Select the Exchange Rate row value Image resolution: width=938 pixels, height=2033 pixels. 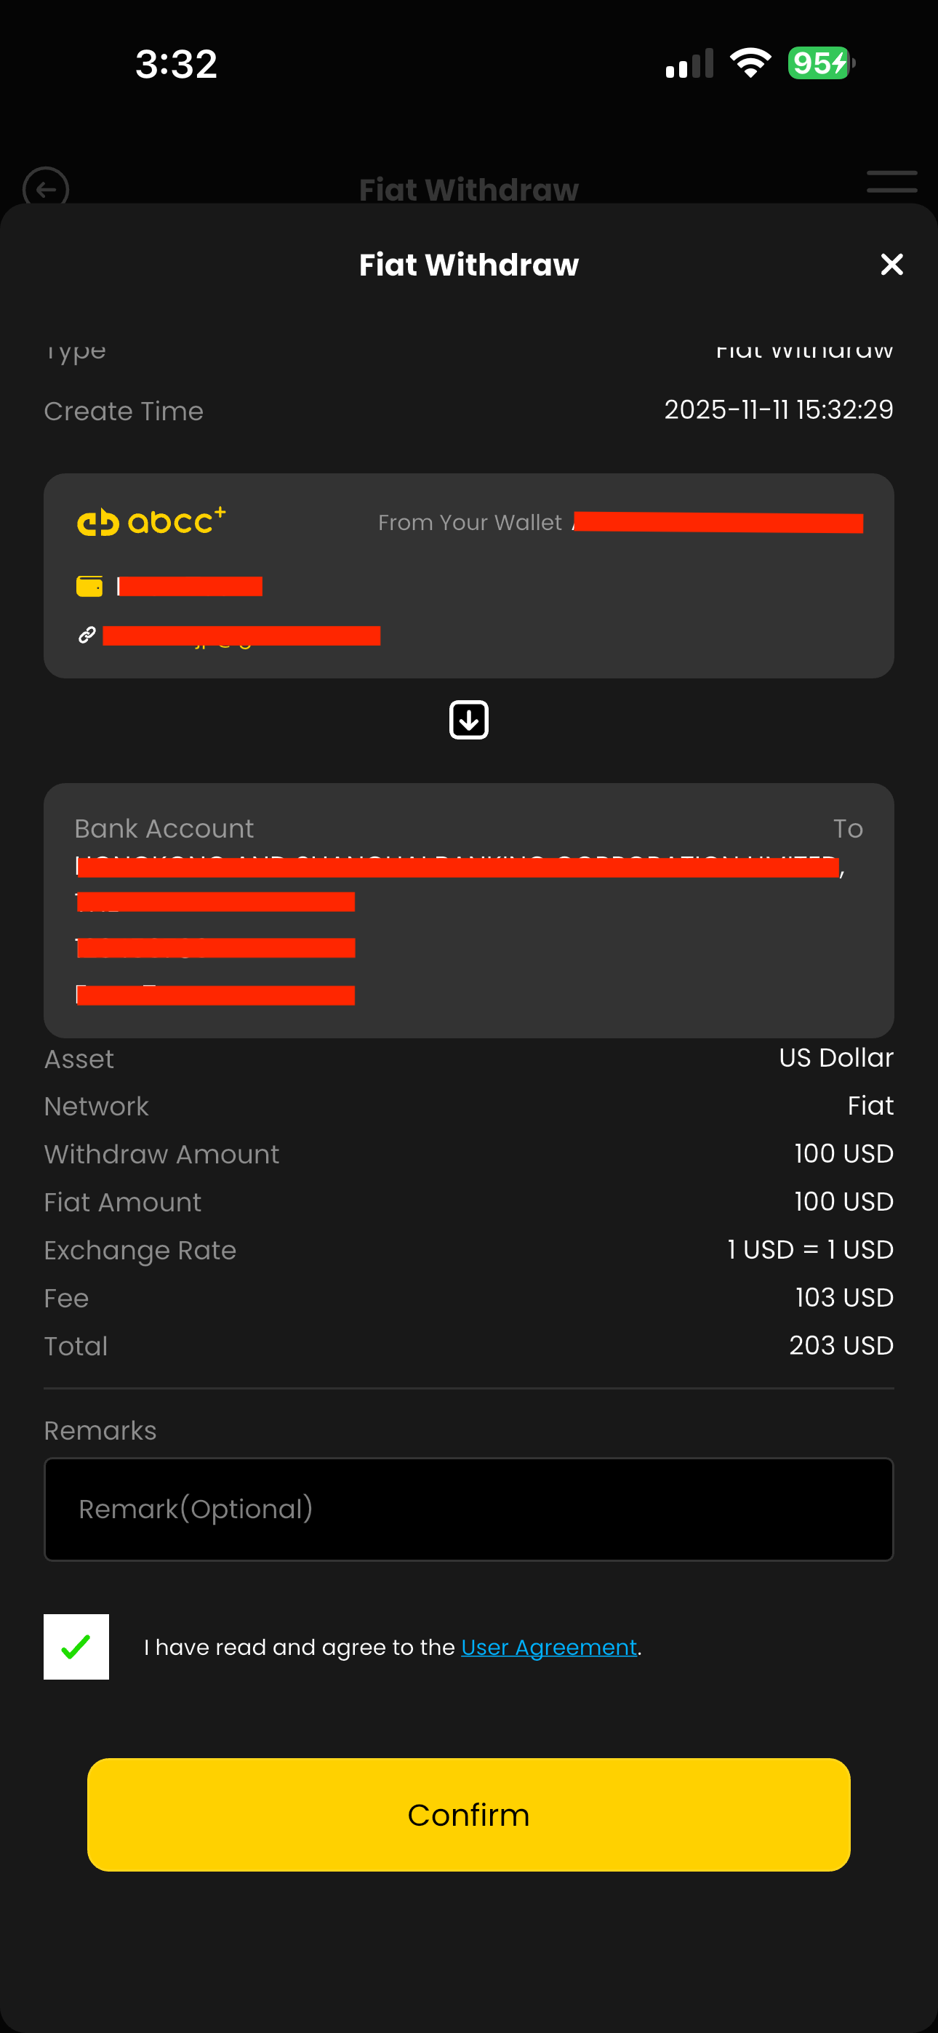pyautogui.click(x=810, y=1249)
